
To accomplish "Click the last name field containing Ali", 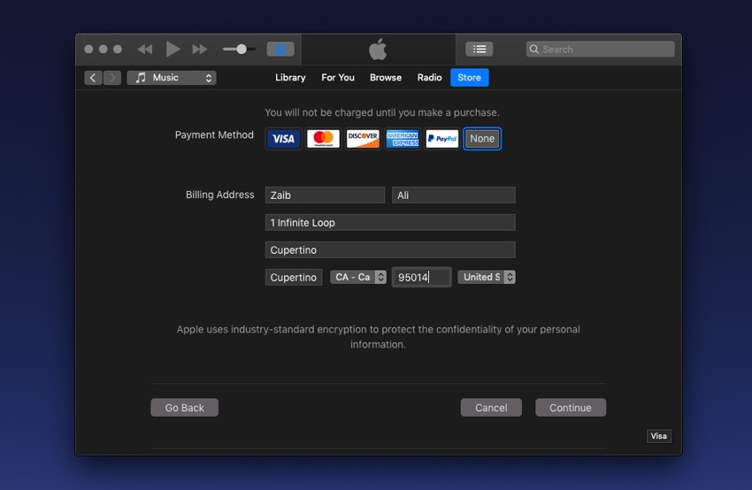I will pos(454,195).
